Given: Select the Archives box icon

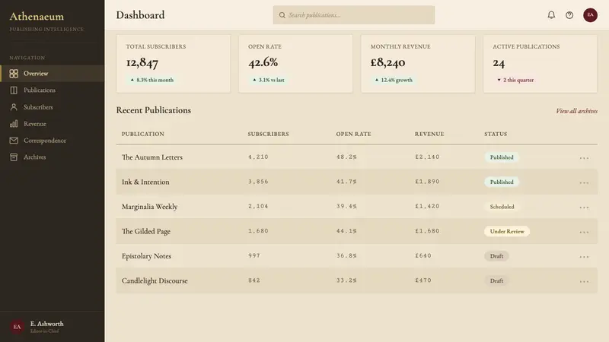Looking at the screenshot, I should tap(14, 157).
